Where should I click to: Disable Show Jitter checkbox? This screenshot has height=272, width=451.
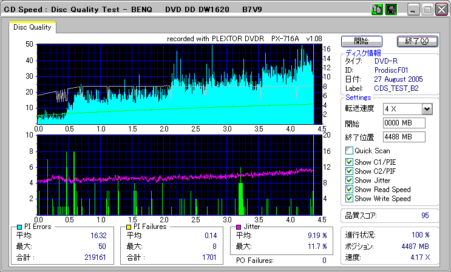[349, 180]
